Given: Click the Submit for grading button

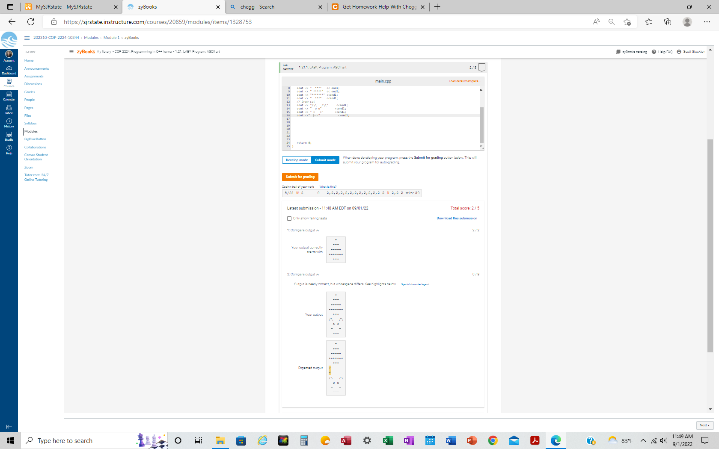Looking at the screenshot, I should pyautogui.click(x=300, y=177).
